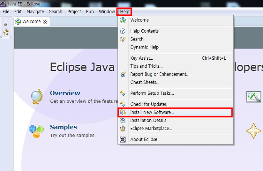Select Dynamic Help
The height and width of the screenshot is (171, 263).
pos(176,47)
